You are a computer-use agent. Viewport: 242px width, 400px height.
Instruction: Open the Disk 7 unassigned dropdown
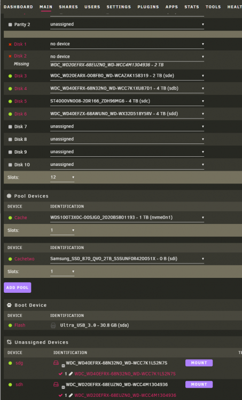[x=127, y=127]
